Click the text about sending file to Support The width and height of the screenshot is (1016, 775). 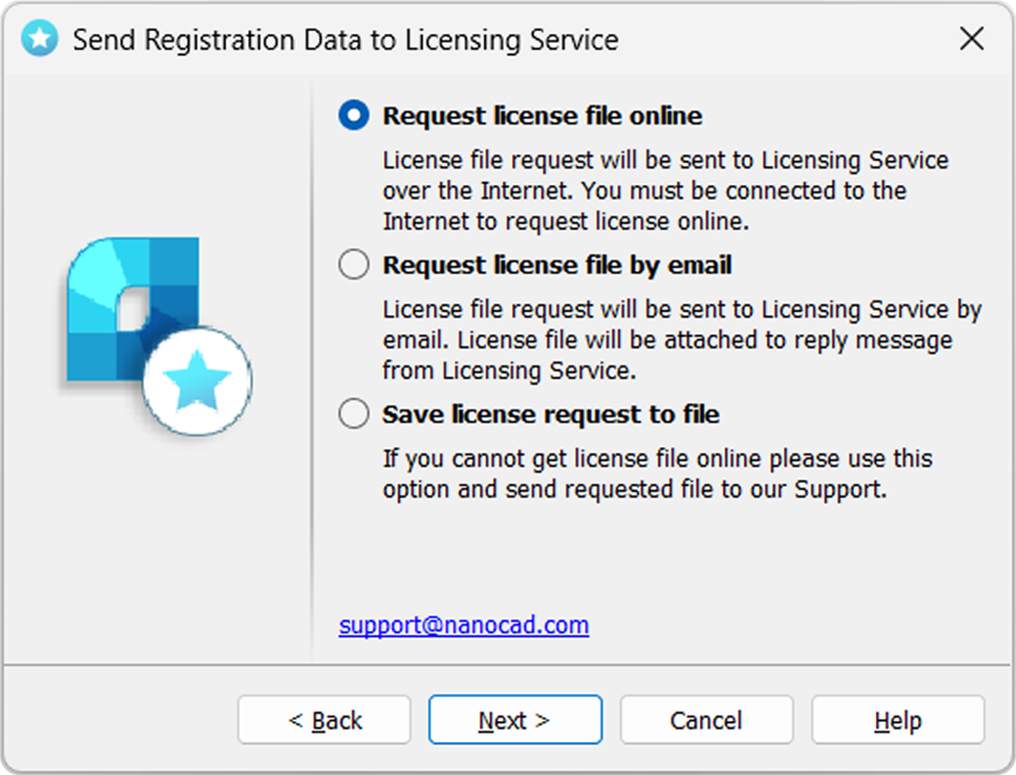pos(657,474)
